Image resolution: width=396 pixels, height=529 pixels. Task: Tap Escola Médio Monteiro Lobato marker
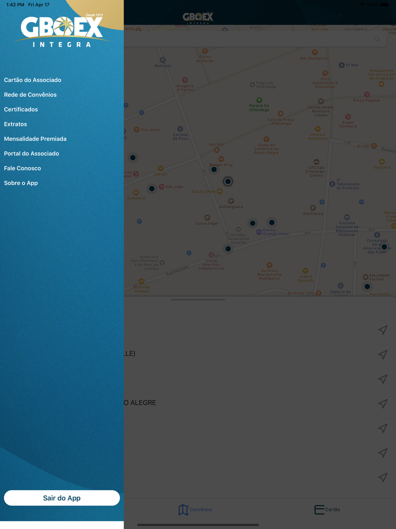321,102
